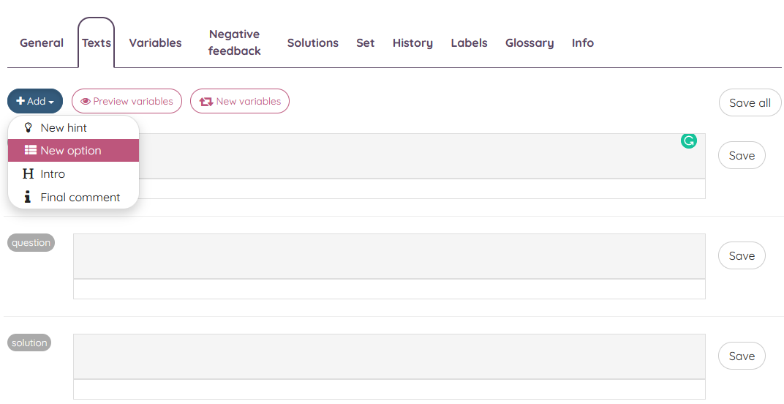The height and width of the screenshot is (404, 784).
Task: Select the gray question label badge
Action: 31,243
